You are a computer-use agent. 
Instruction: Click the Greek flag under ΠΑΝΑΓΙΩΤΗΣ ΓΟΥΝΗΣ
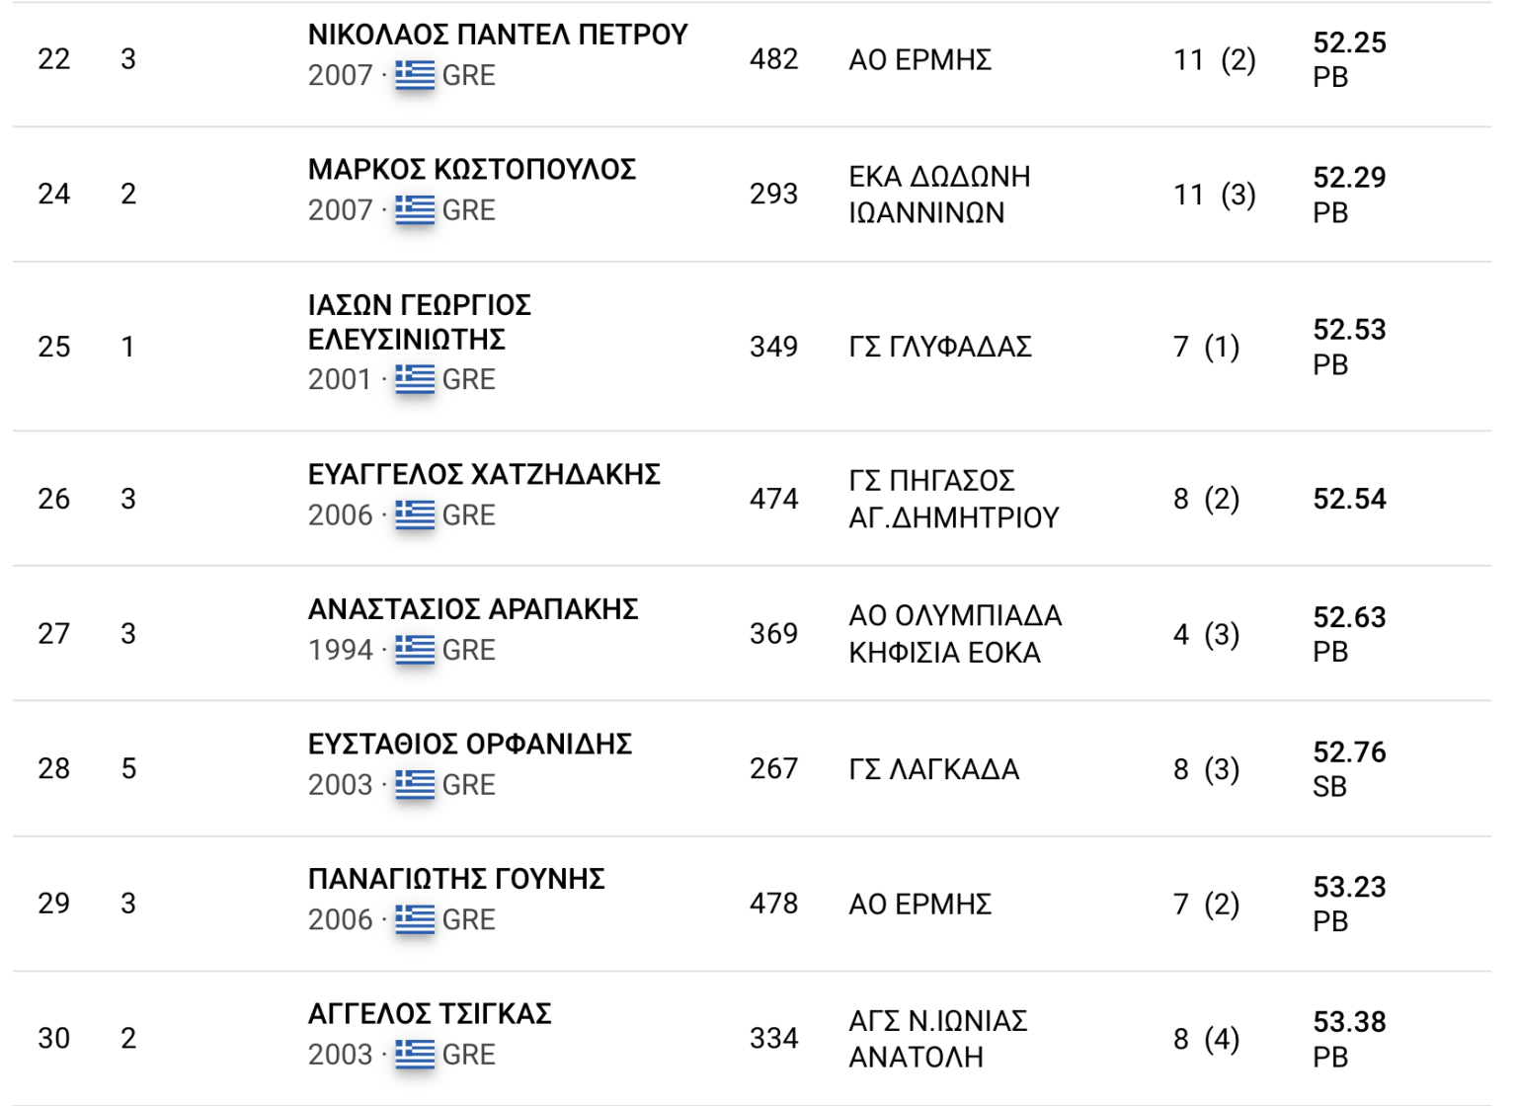pos(415,919)
